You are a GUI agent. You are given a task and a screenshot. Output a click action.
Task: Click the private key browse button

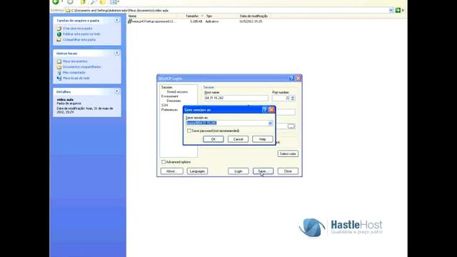[291, 126]
